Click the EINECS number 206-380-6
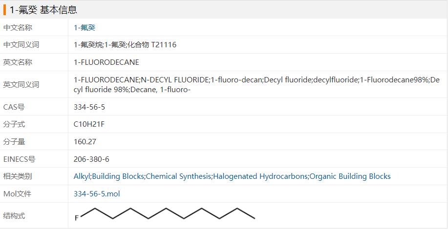This screenshot has width=448, height=231. tap(91, 159)
